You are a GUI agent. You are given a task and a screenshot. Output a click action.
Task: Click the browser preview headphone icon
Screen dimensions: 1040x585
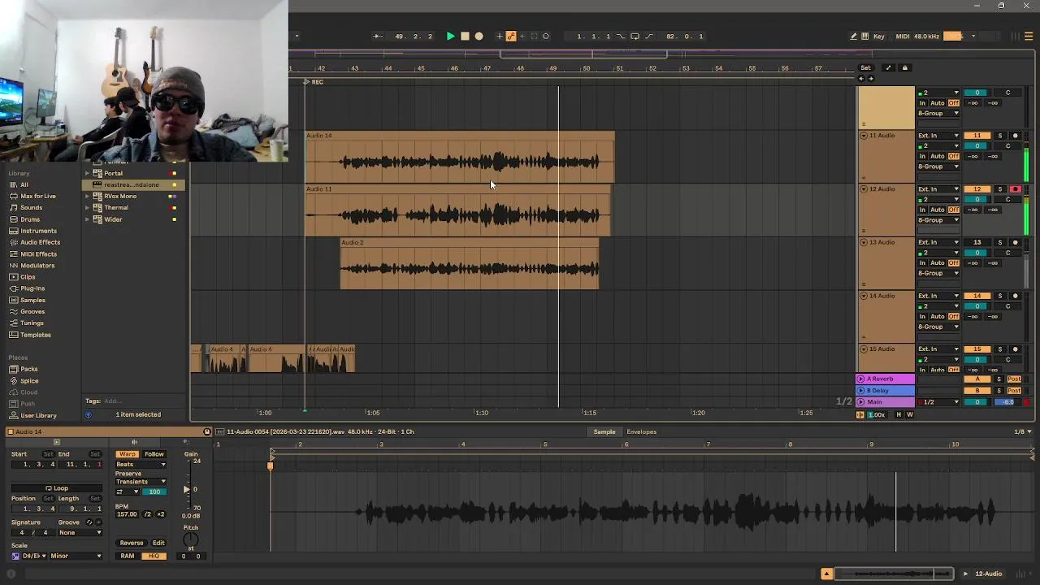tap(89, 414)
